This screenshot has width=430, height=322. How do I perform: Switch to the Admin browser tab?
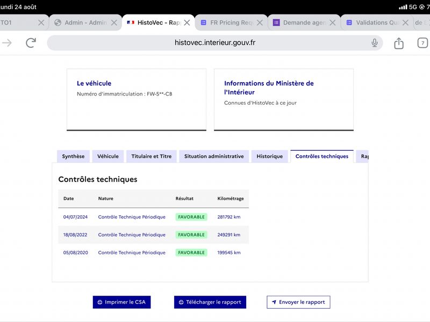click(x=85, y=23)
